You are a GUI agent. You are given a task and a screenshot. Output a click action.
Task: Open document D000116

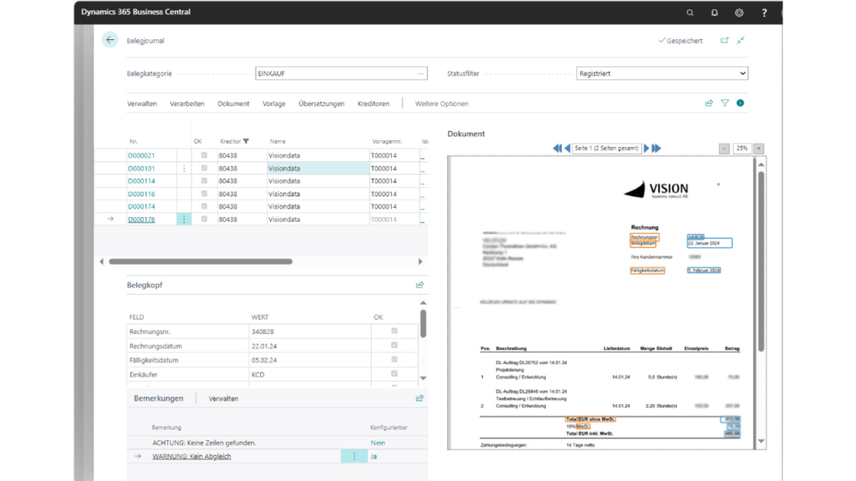pos(141,194)
